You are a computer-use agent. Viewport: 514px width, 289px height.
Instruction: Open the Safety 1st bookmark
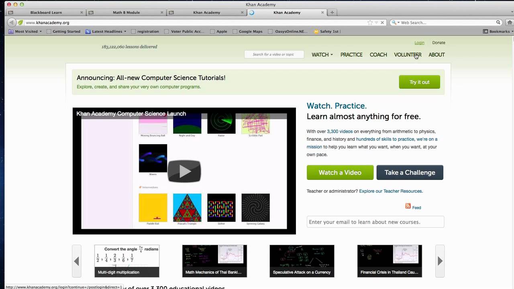[x=327, y=31]
